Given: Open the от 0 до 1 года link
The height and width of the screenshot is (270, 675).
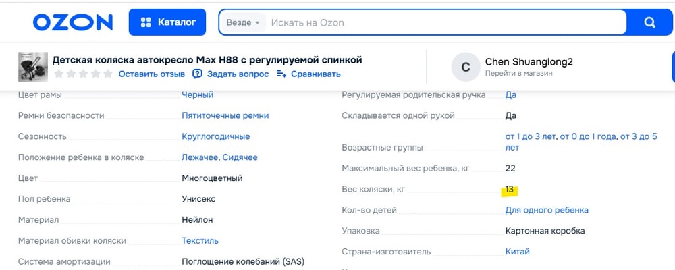Looking at the screenshot, I should [588, 136].
